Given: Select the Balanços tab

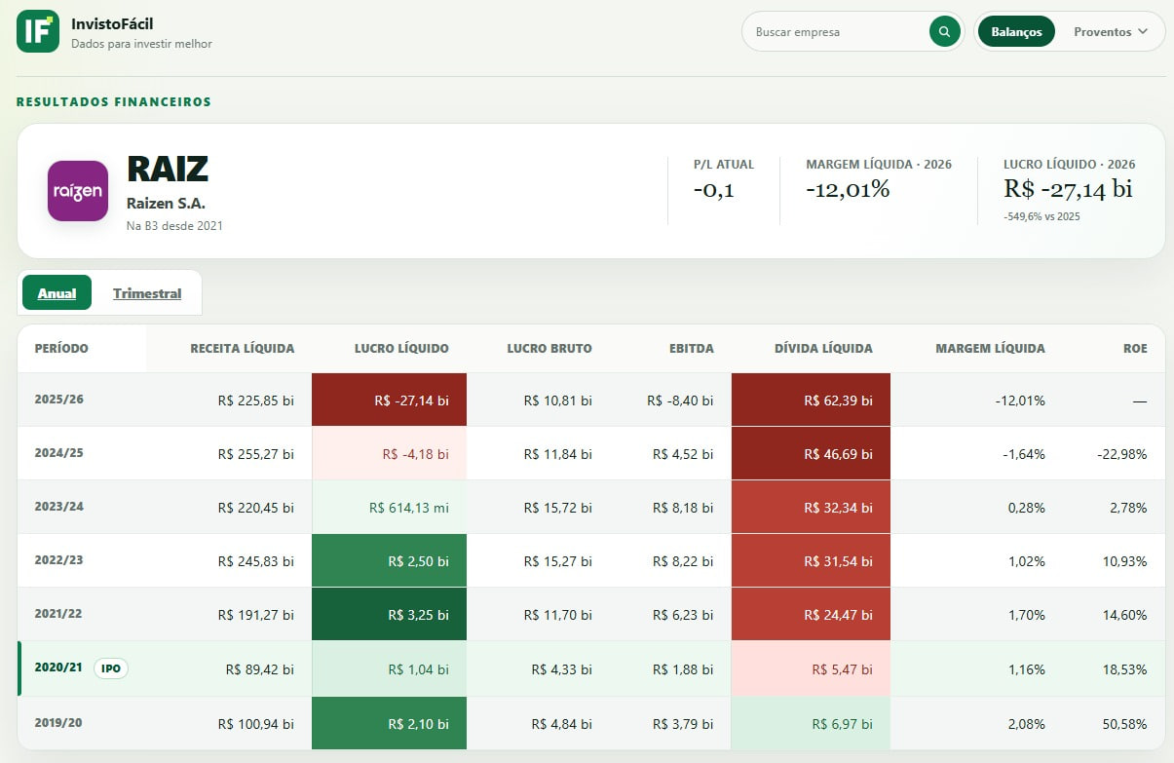Looking at the screenshot, I should [1016, 31].
